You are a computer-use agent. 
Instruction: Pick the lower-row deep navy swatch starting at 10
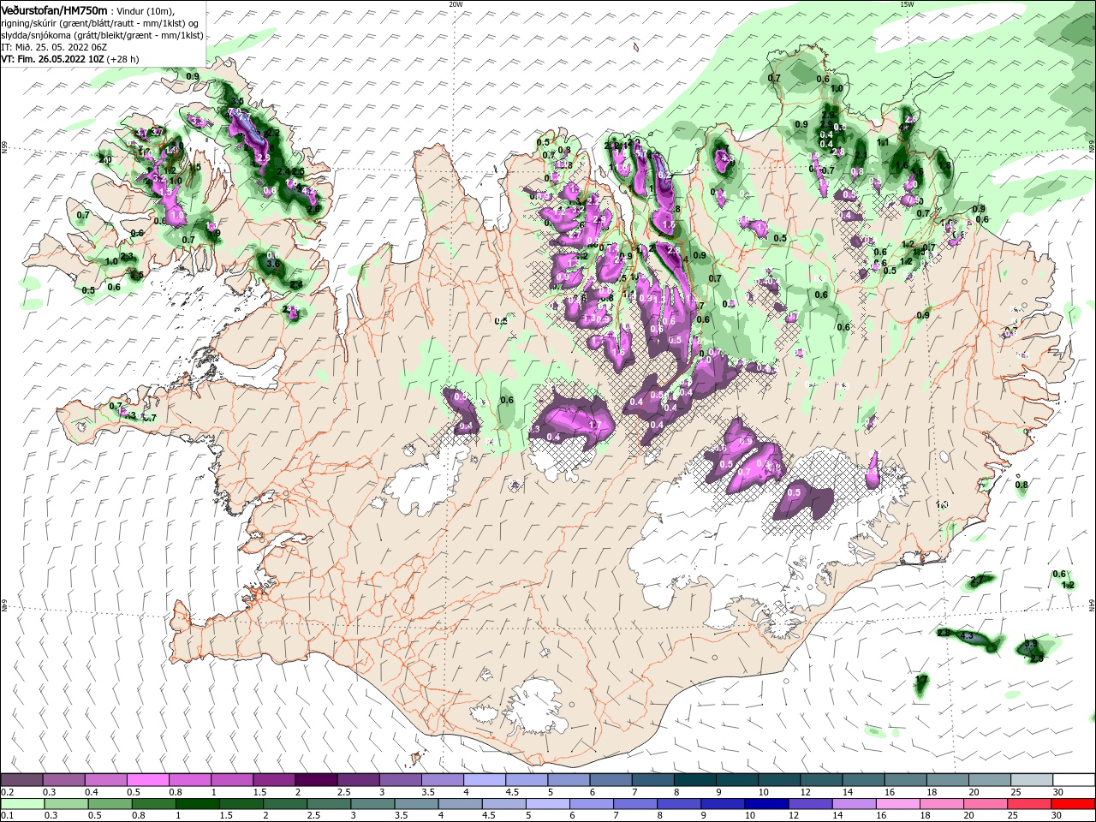tap(766, 804)
